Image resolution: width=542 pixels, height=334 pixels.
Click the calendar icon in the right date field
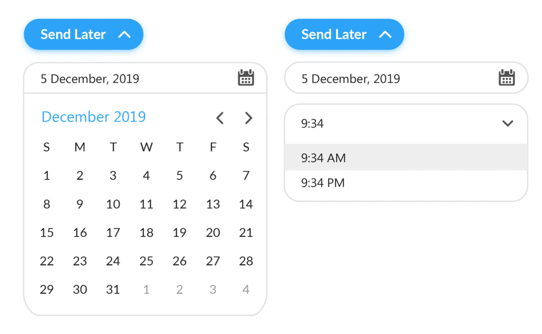click(507, 78)
